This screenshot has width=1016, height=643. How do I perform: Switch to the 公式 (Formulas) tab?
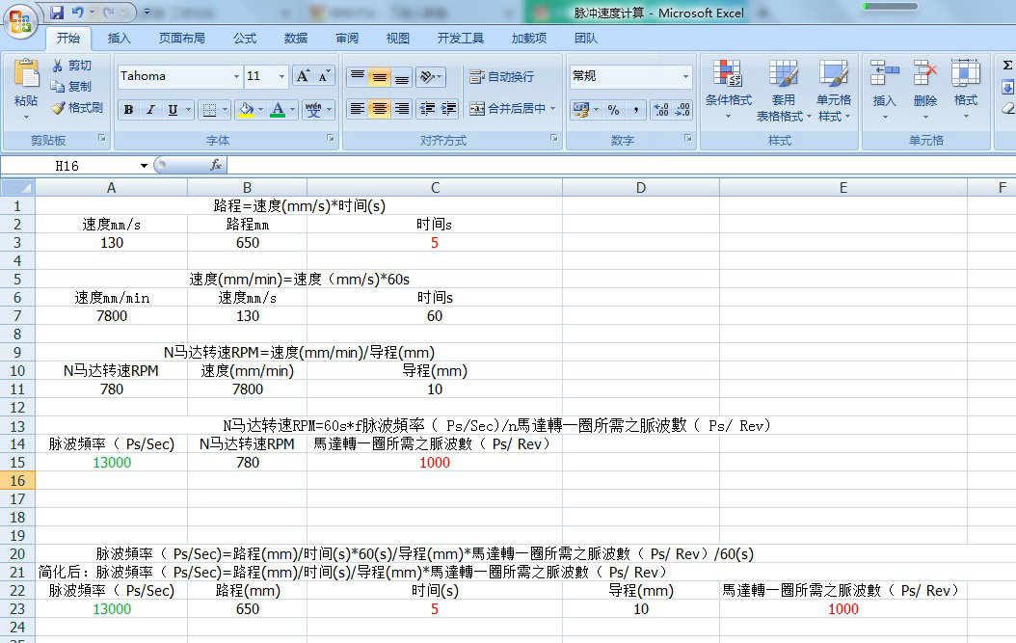click(x=245, y=39)
